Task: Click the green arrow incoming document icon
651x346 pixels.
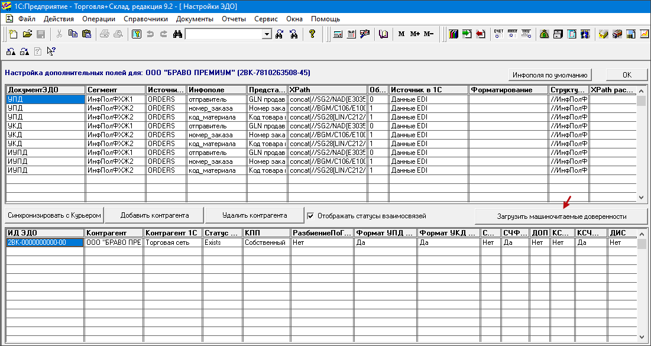Action: (467, 34)
